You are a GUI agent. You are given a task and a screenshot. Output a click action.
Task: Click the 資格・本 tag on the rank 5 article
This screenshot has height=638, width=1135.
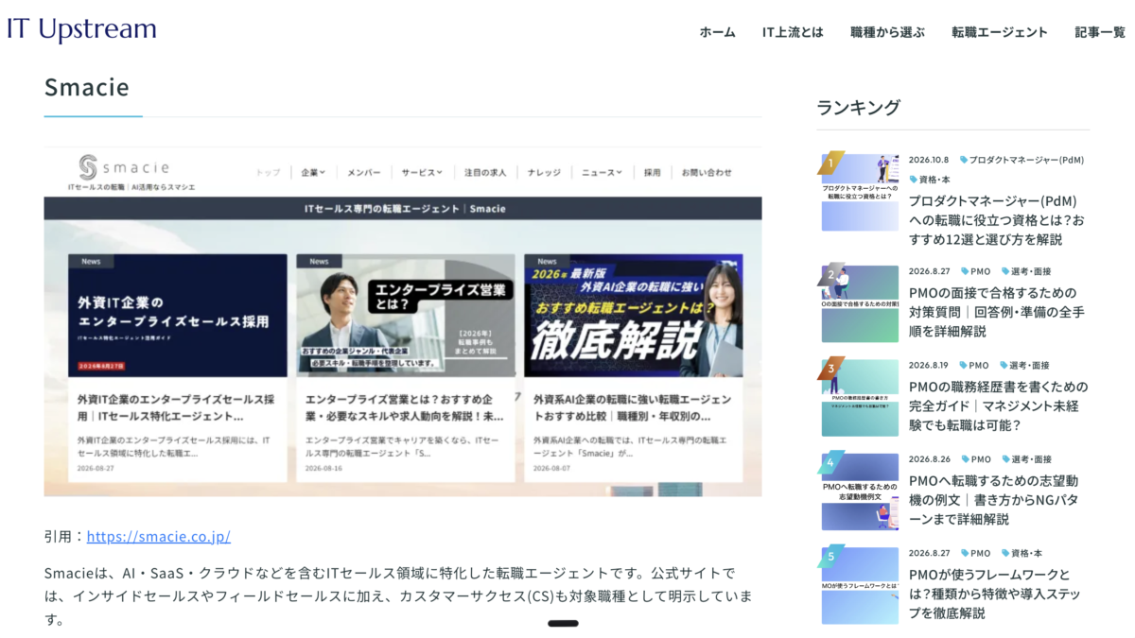tap(1021, 553)
